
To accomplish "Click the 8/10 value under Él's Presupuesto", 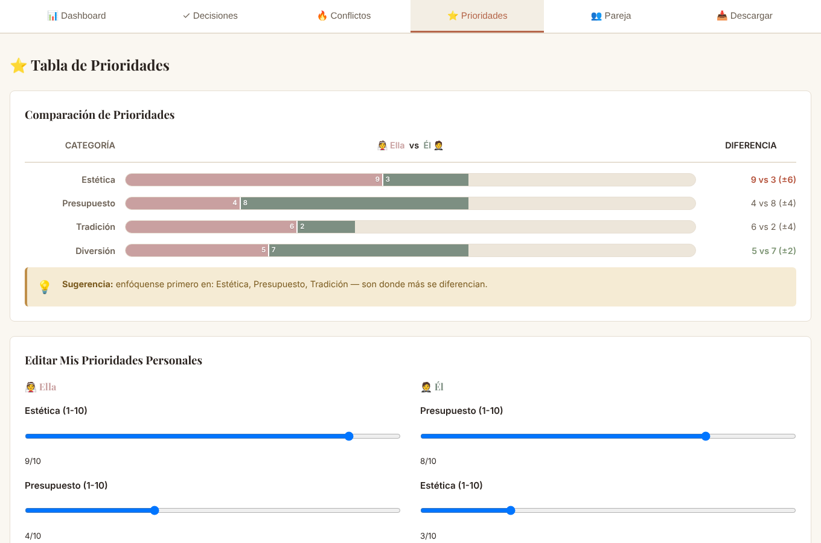I will click(428, 462).
